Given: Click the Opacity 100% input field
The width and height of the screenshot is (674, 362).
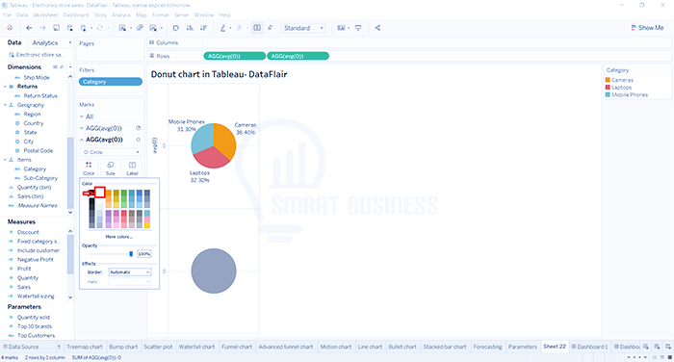Looking at the screenshot, I should 144,254.
